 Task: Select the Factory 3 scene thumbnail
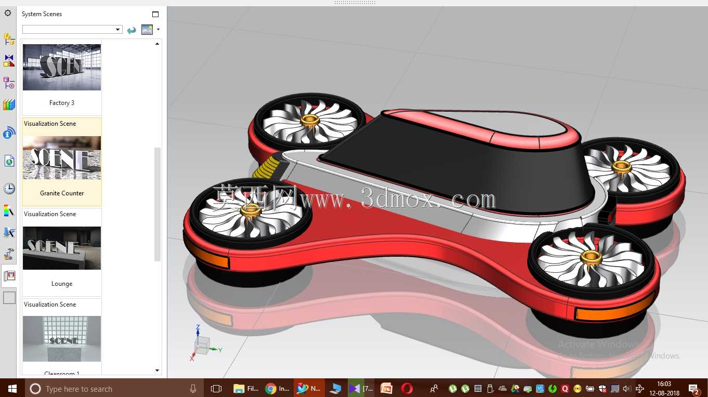pyautogui.click(x=62, y=67)
